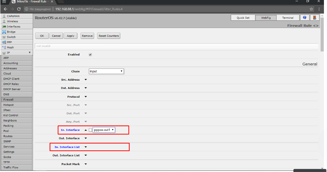This screenshot has height=172, width=327.
Task: Open the pppoe-out1 interface dropdown
Action: pos(104,130)
